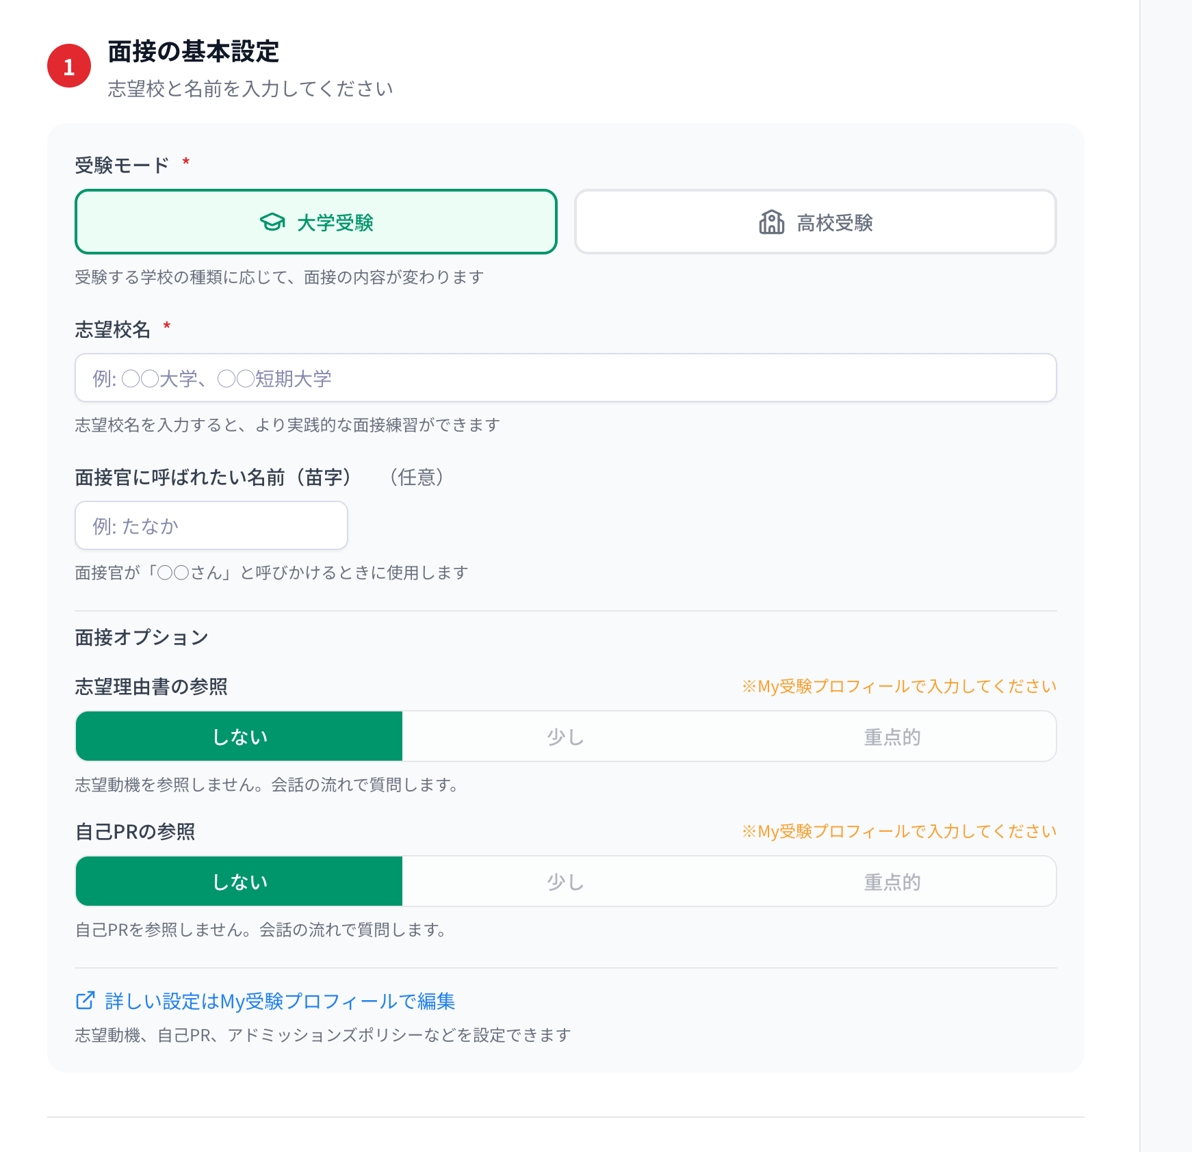This screenshot has width=1192, height=1152.
Task: Select しない for 自己PRの参照
Action: 238,881
